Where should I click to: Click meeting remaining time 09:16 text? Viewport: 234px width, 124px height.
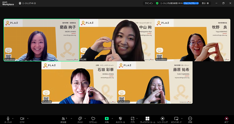[x=171, y=3]
